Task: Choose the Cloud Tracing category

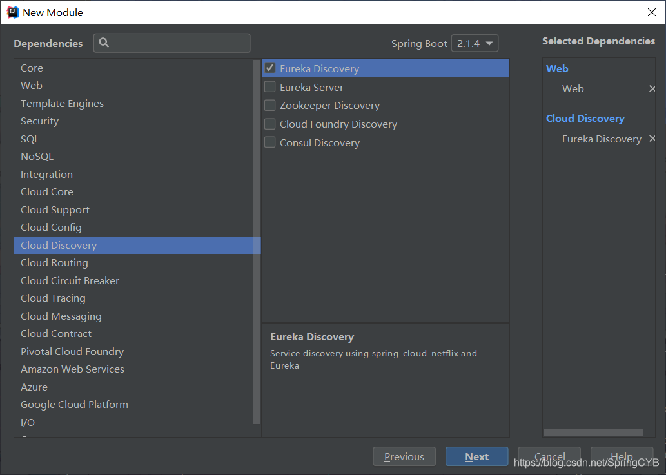Action: pos(133,298)
